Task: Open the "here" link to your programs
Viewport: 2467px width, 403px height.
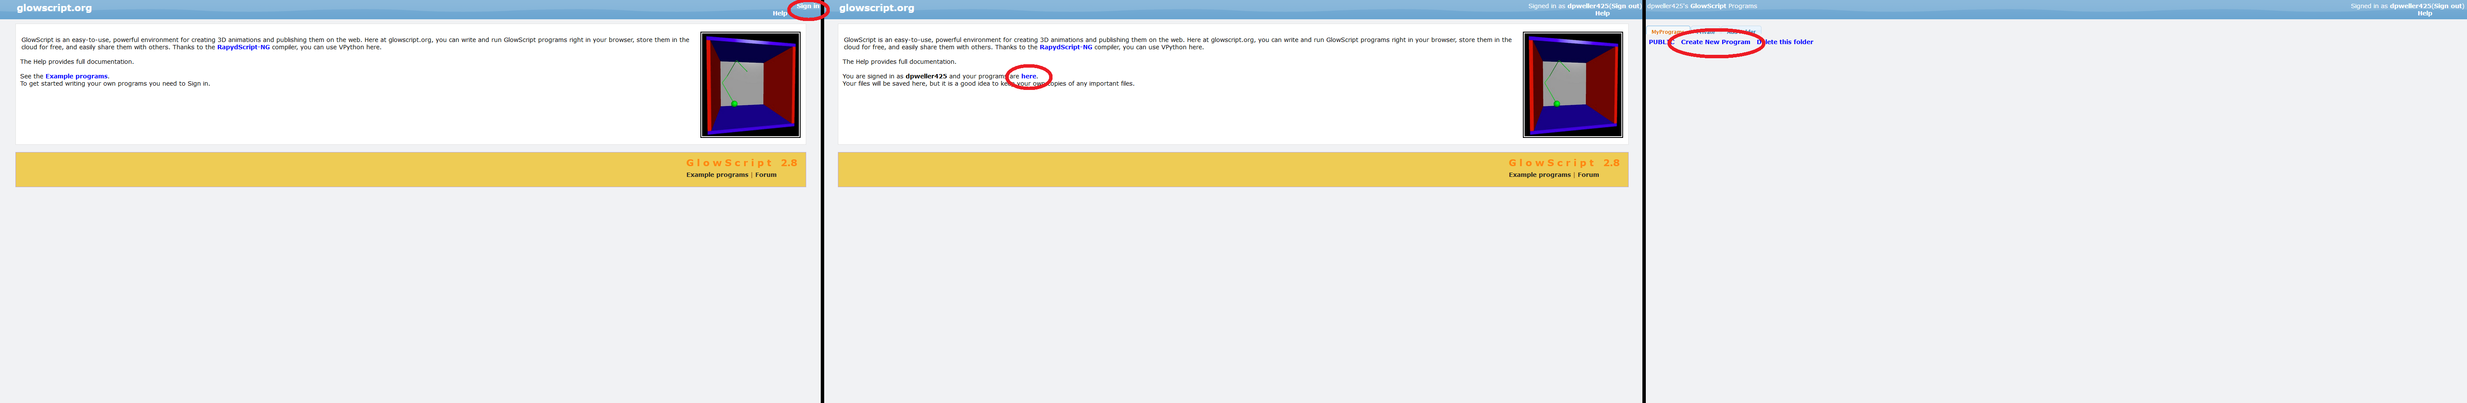Action: pyautogui.click(x=1028, y=77)
